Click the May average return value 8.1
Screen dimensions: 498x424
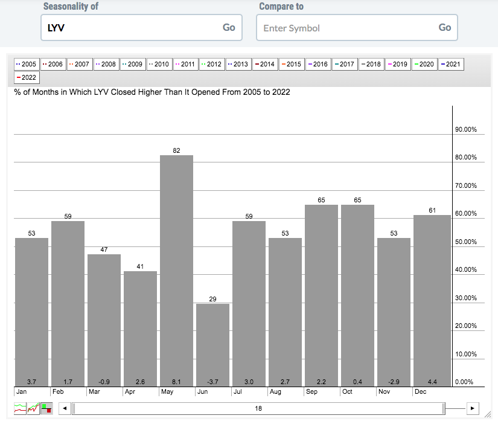(177, 382)
